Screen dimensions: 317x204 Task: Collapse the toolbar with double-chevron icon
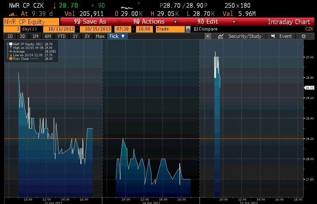tap(208, 36)
